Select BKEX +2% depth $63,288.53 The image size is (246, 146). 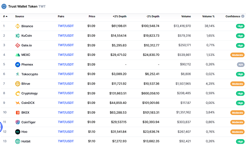(118, 113)
